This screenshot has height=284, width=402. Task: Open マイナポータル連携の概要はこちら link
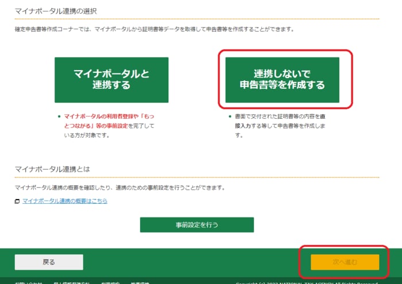coord(65,201)
